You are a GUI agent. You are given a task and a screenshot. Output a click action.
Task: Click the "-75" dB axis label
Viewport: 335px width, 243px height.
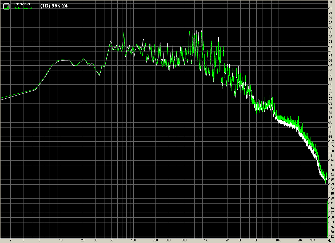[330, 98]
